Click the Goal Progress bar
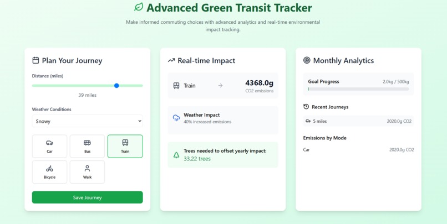 (358, 89)
